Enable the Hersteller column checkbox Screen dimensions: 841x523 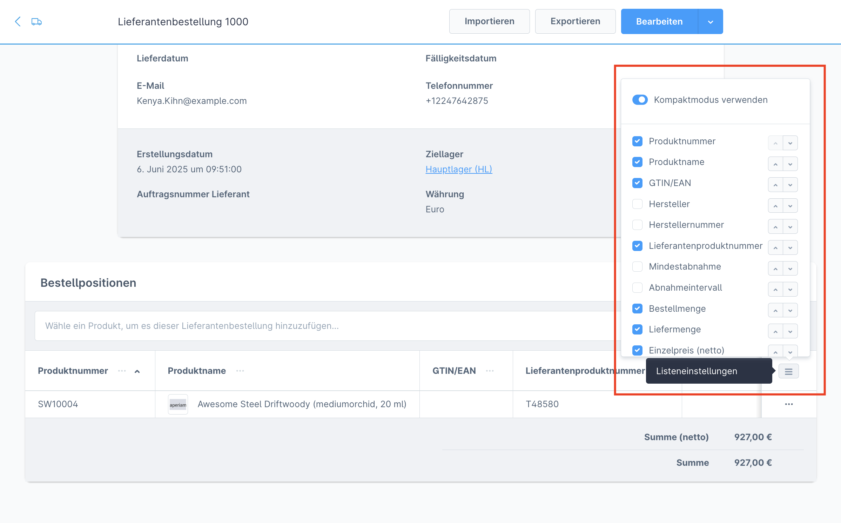[x=637, y=204]
